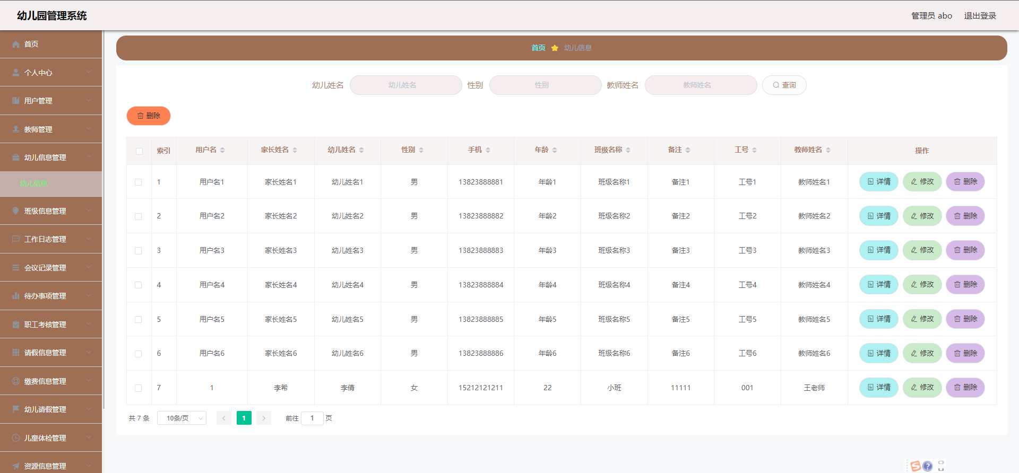Click the 教师姓名 search input
The image size is (1019, 473).
pyautogui.click(x=701, y=85)
